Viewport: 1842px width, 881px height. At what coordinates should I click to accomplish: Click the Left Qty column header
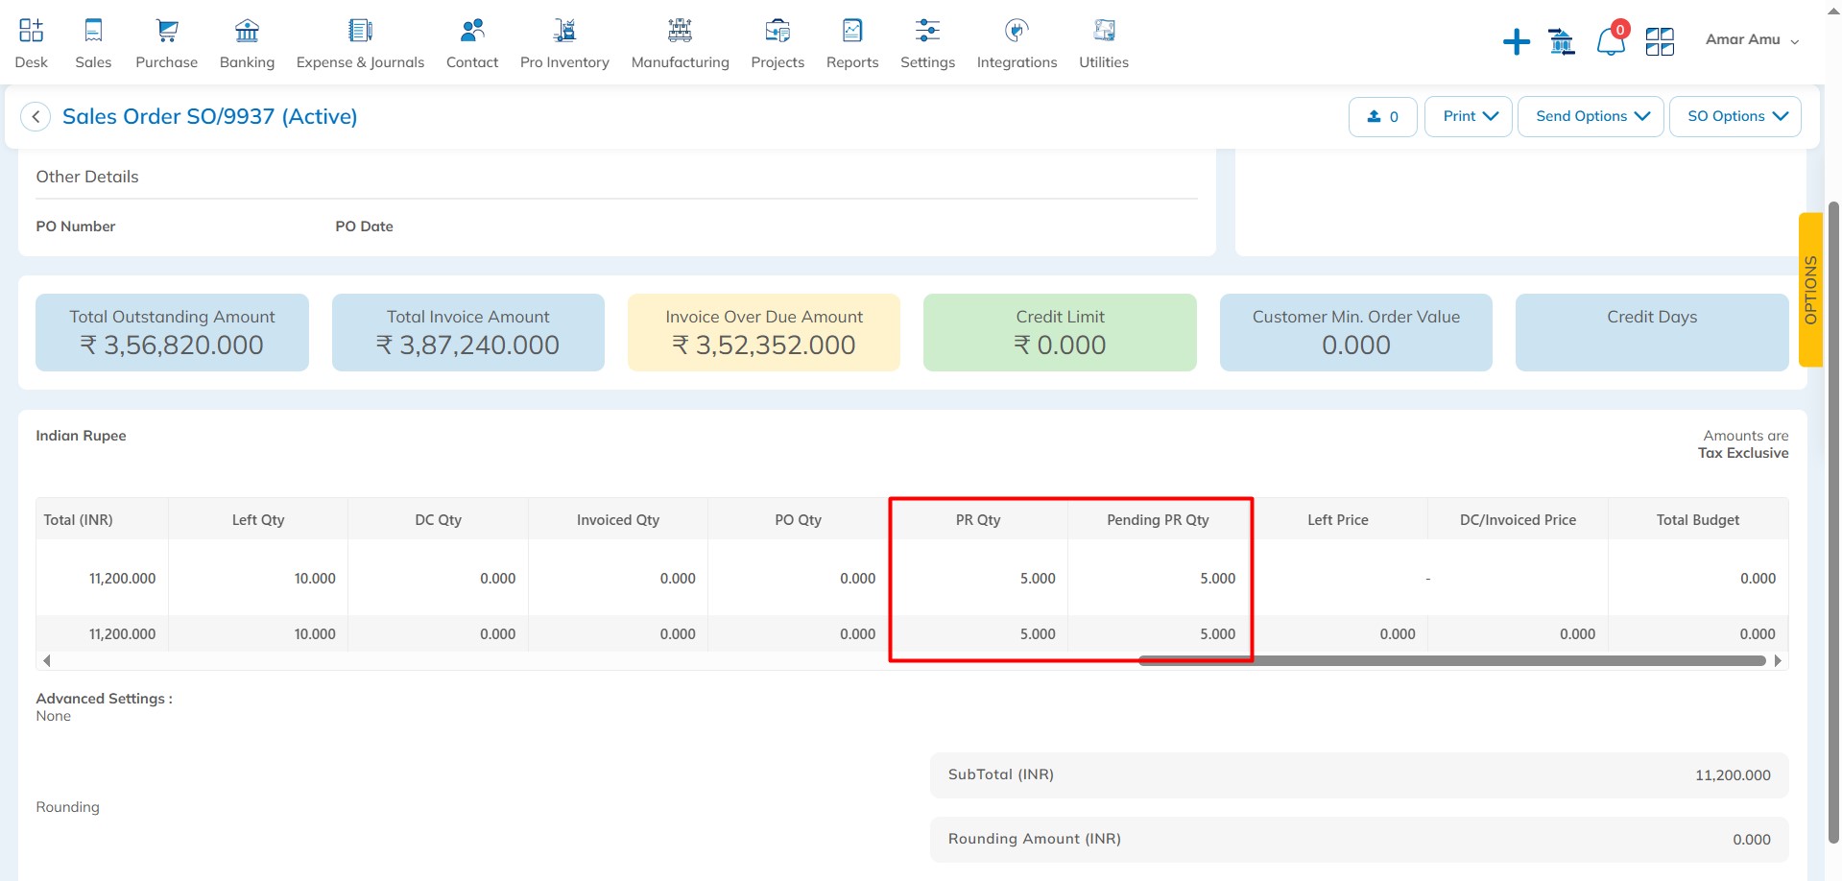258,519
